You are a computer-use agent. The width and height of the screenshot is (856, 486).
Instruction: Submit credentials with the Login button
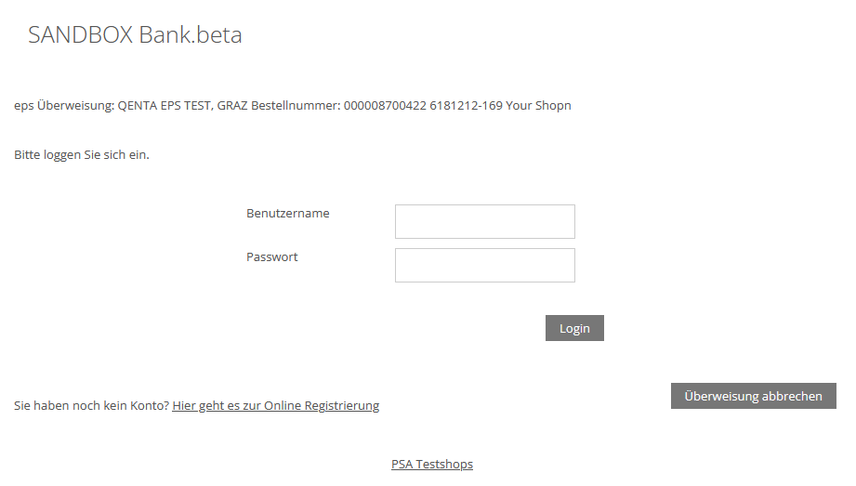(x=574, y=328)
